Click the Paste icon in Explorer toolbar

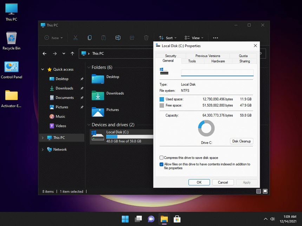[x=104, y=38]
